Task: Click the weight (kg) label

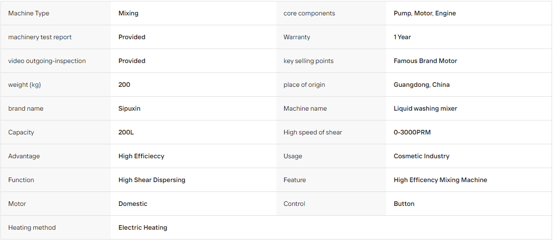Action: (x=24, y=85)
